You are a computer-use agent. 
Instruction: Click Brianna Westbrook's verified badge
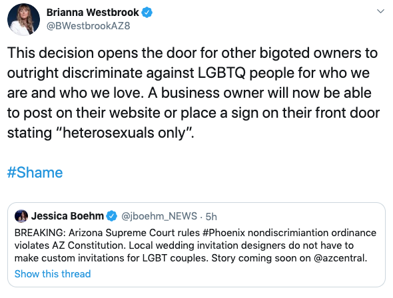pos(147,13)
